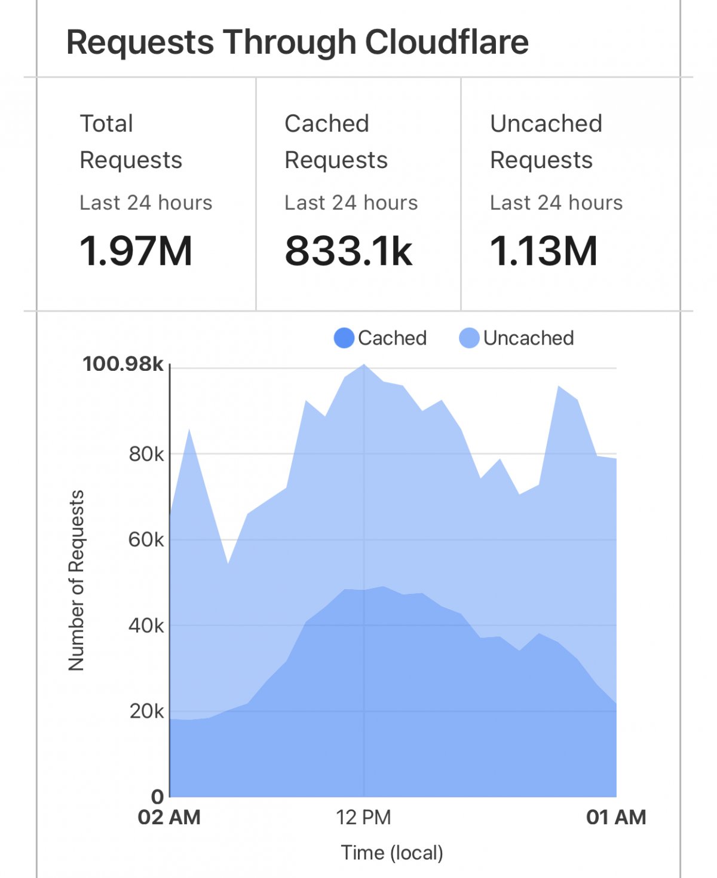
Task: Click the Requests Through Cloudflare heading
Action: coord(297,42)
